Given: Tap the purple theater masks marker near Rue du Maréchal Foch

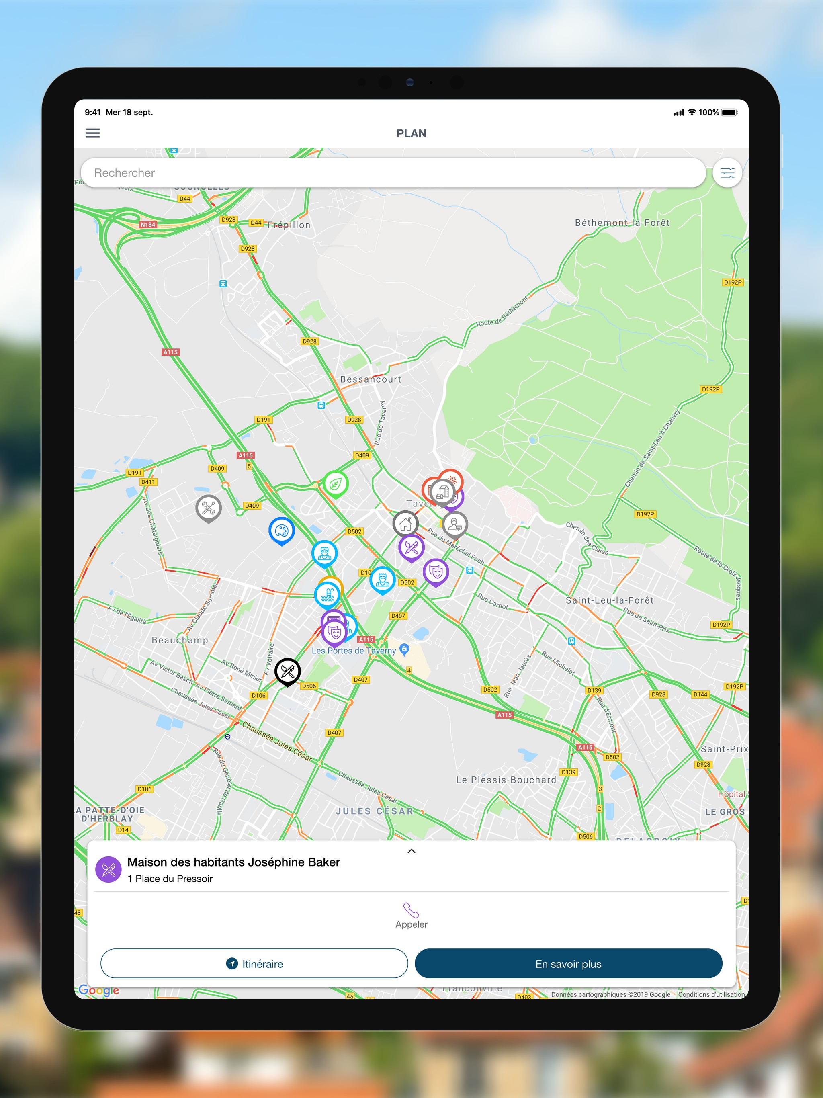Looking at the screenshot, I should [436, 572].
